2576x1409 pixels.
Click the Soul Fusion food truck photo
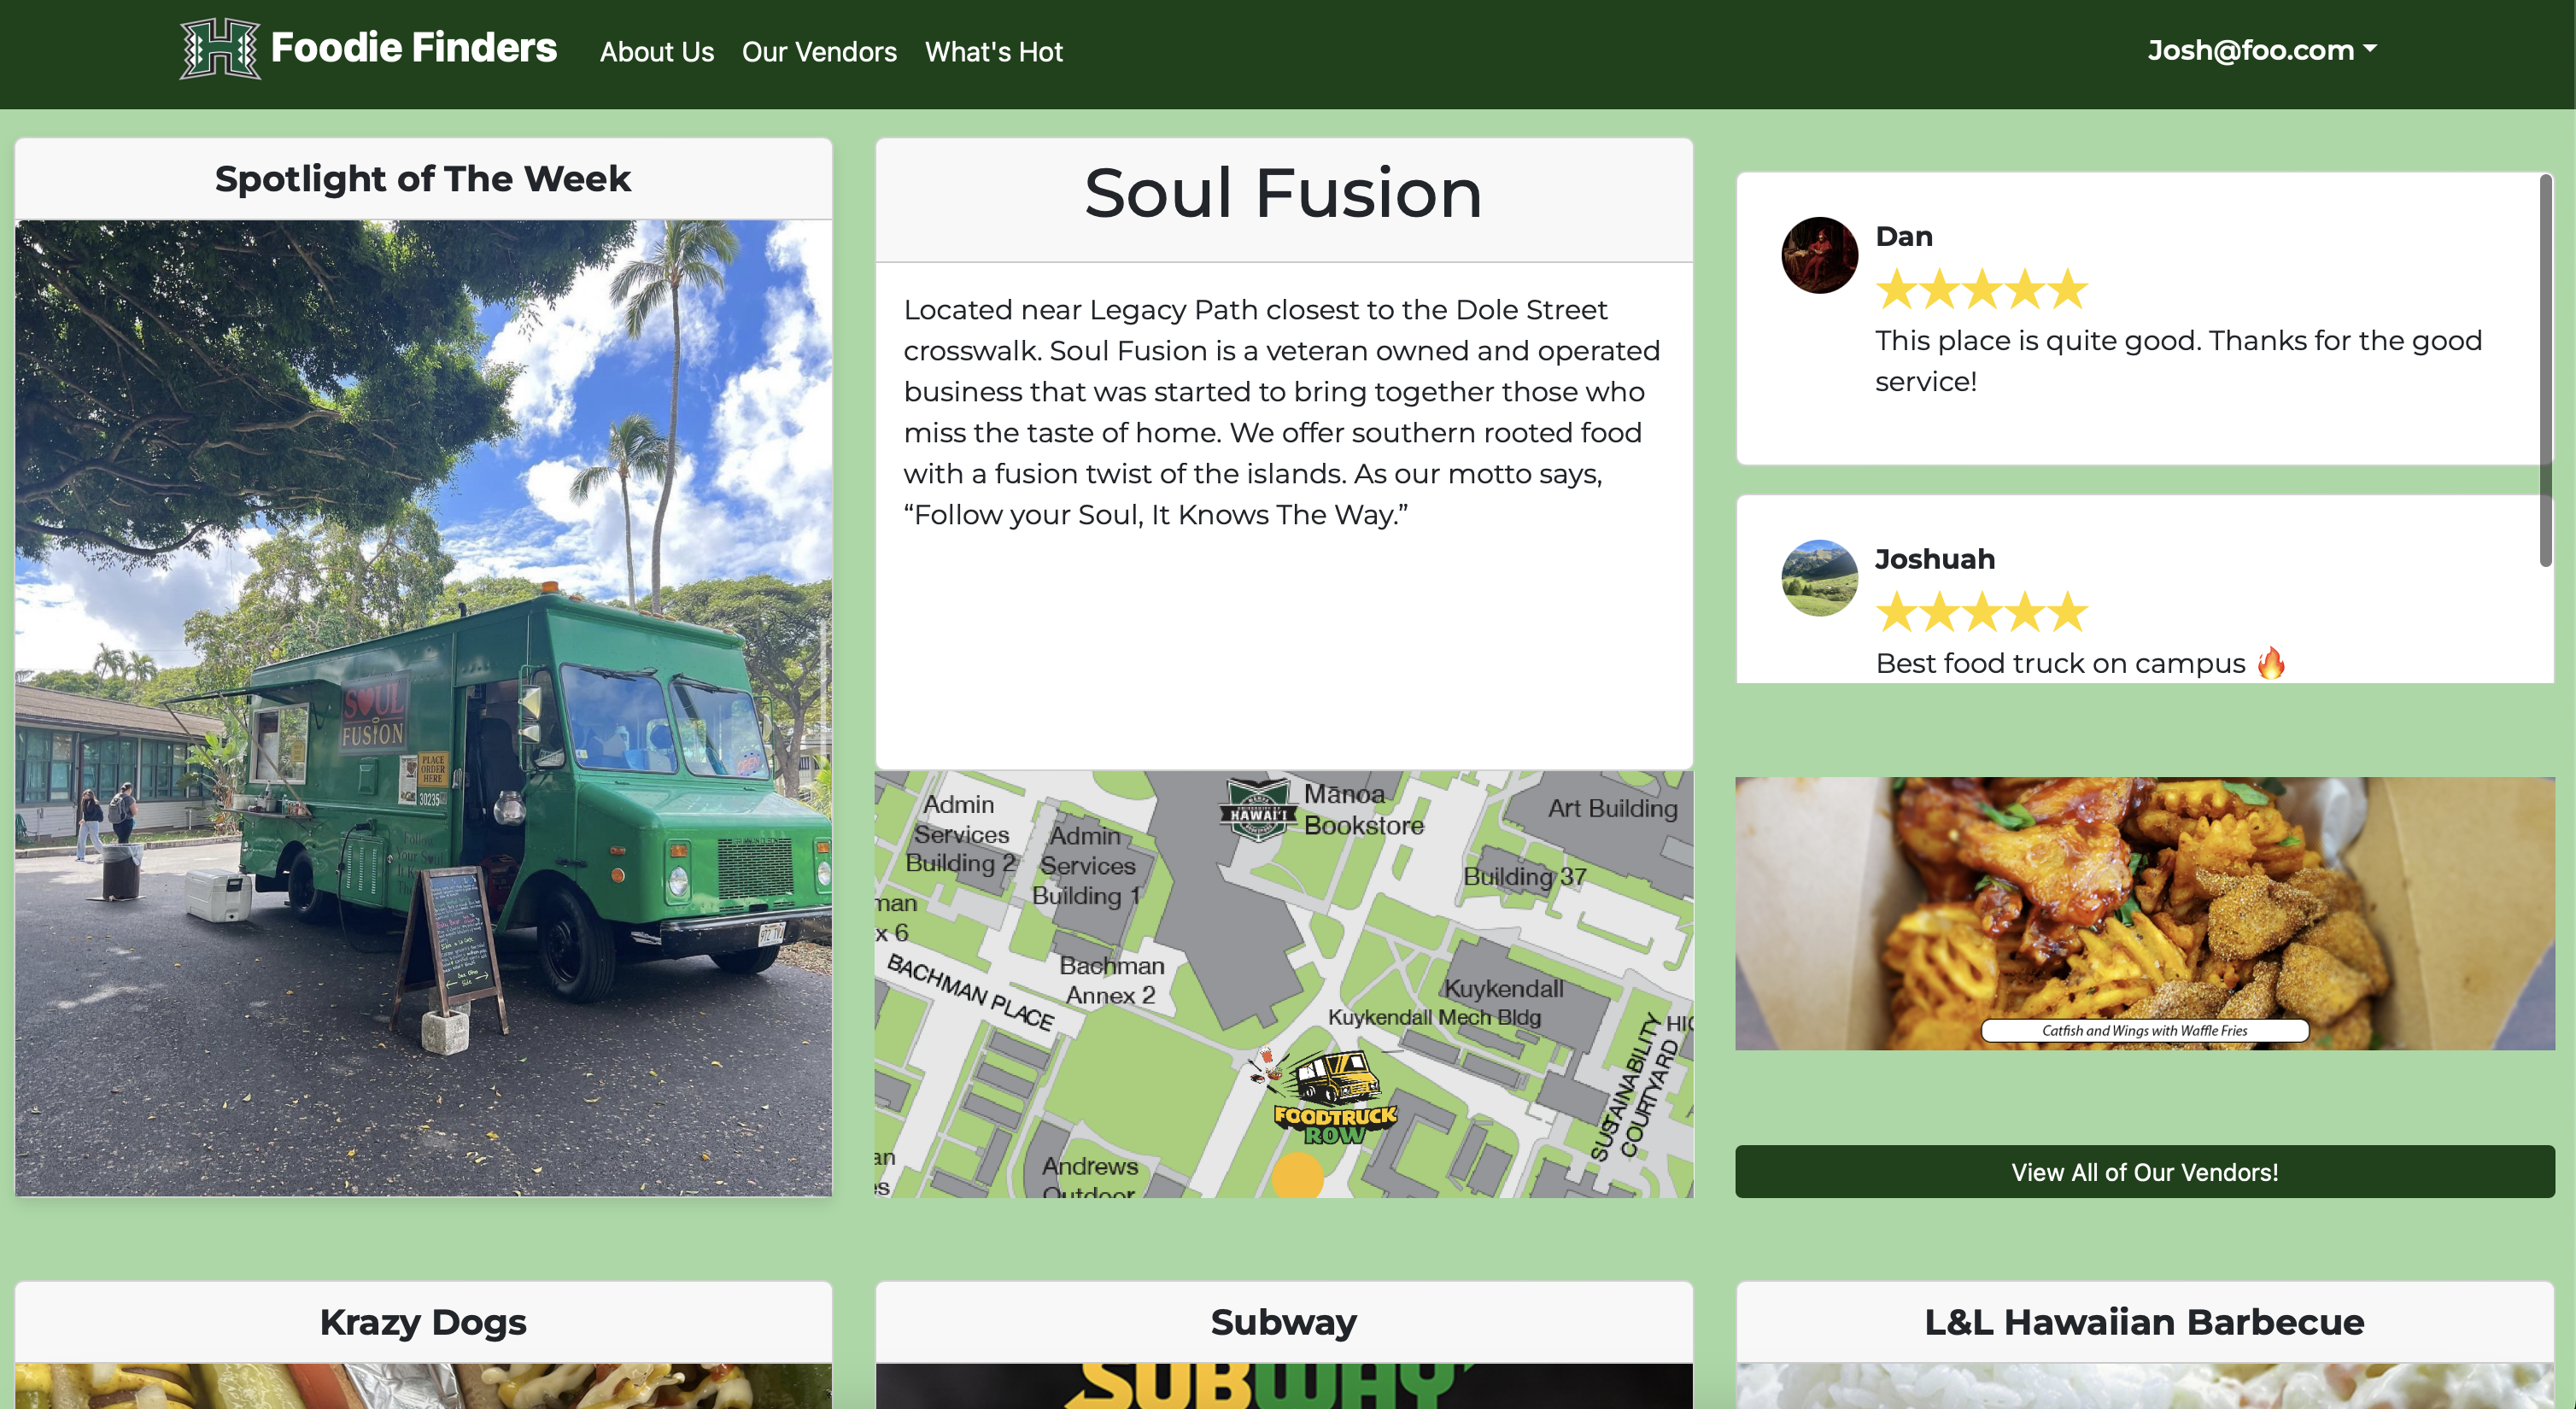coord(423,708)
